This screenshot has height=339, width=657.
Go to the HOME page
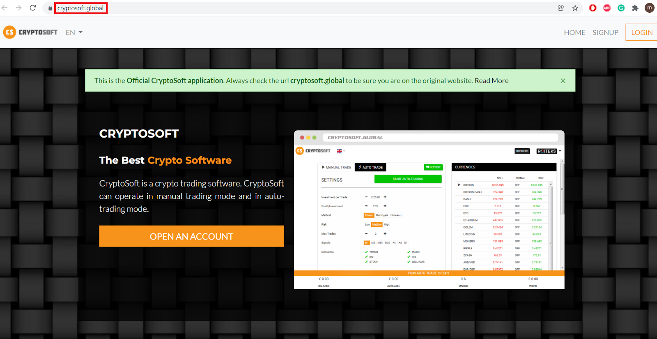[574, 32]
